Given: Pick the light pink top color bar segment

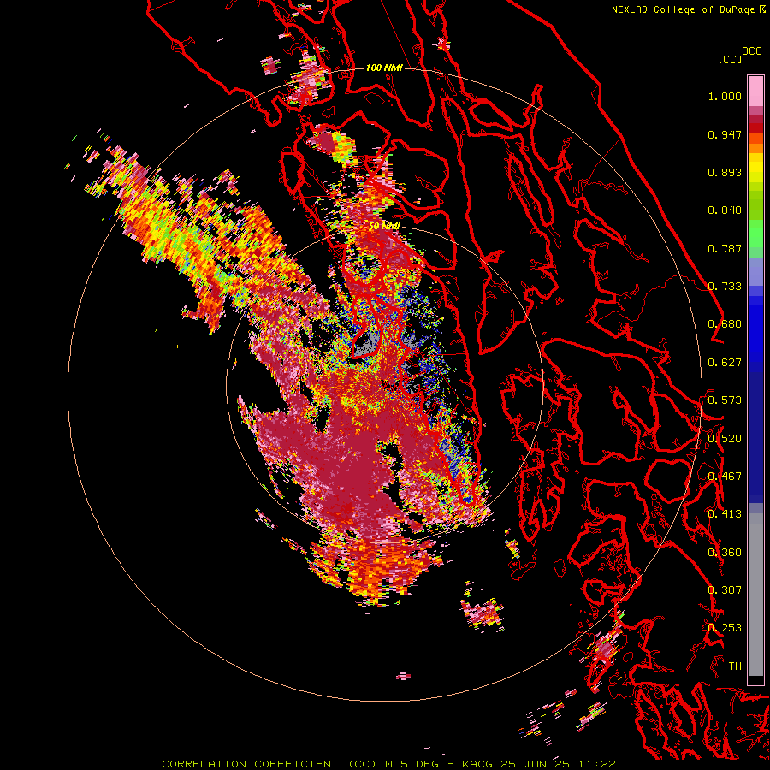Looking at the screenshot, I should coord(755,91).
